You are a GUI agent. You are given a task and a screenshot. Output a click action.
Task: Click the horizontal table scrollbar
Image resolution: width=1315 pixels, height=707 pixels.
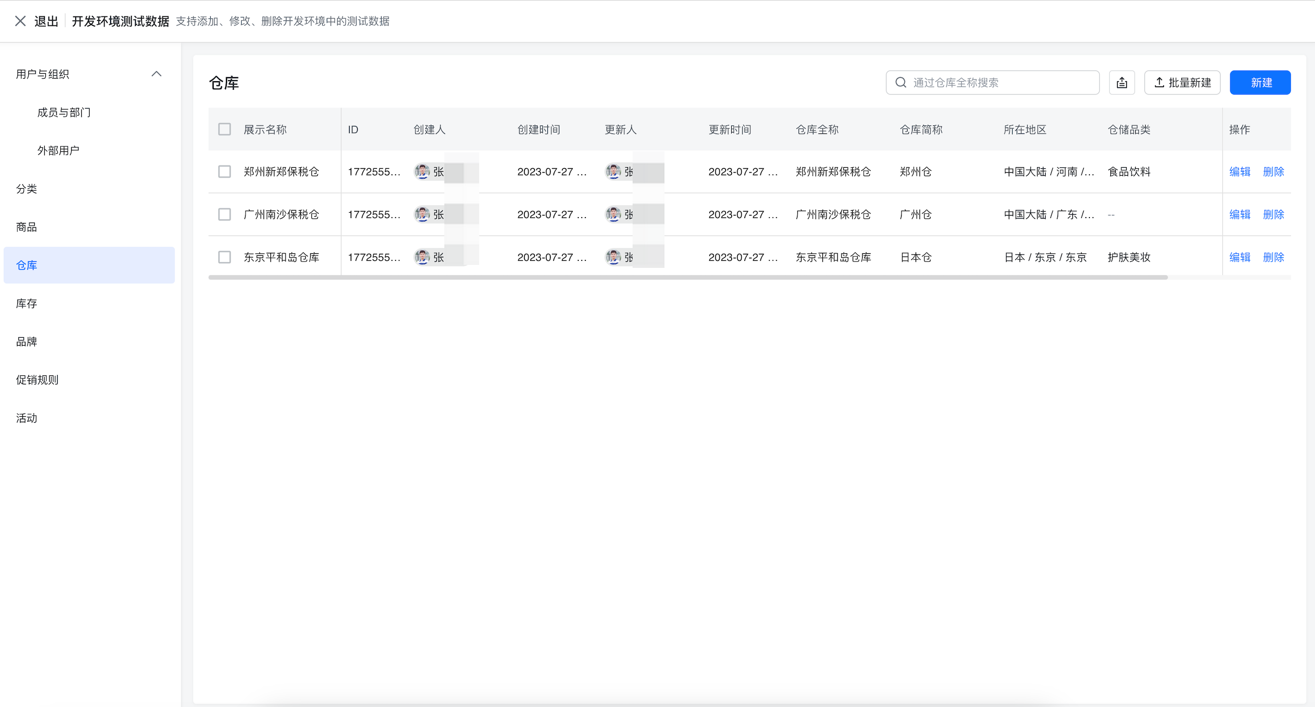coord(687,277)
